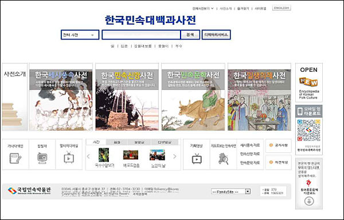Open the multimedia TV play icon
Viewport: 344px width, 220px height.
coord(69,158)
